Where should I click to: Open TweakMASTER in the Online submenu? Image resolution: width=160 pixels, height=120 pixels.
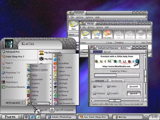[65, 99]
